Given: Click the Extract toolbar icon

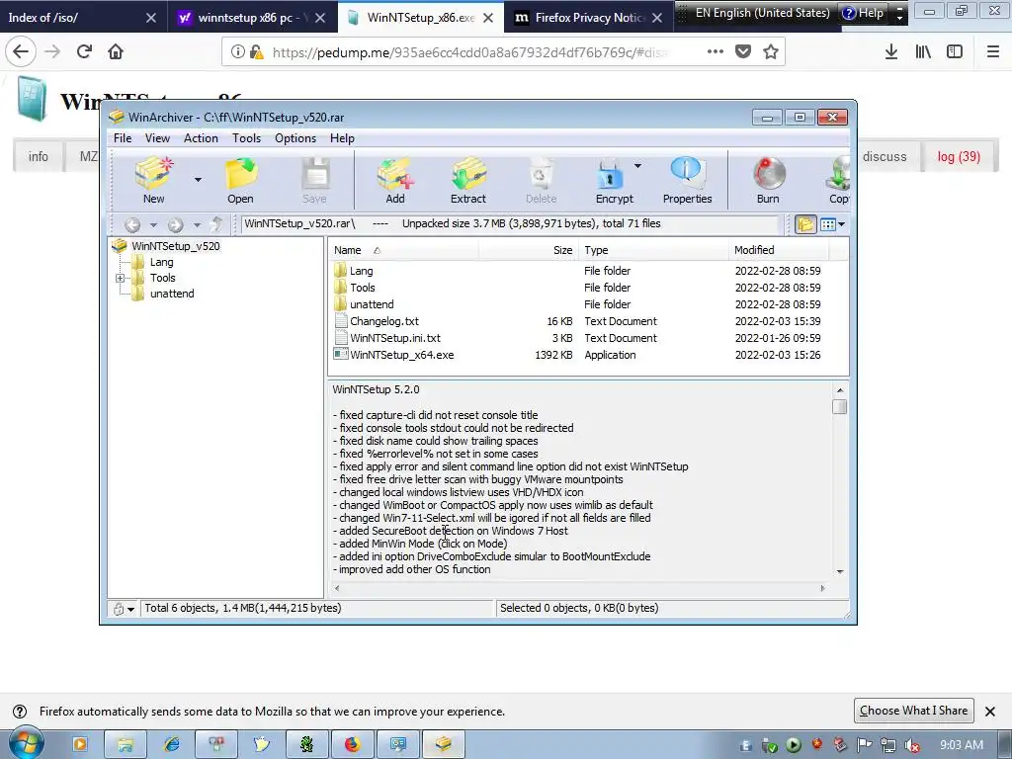Looking at the screenshot, I should 467,180.
